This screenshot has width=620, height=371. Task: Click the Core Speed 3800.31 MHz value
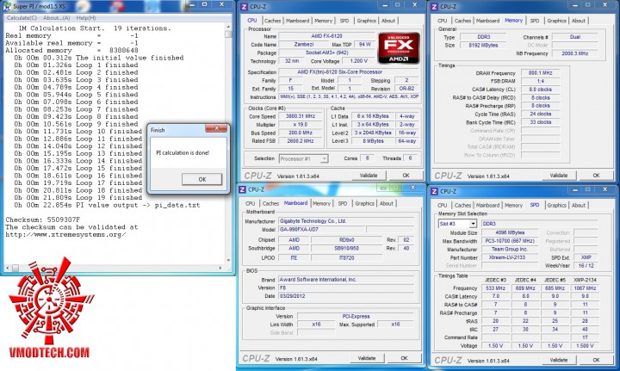301,116
